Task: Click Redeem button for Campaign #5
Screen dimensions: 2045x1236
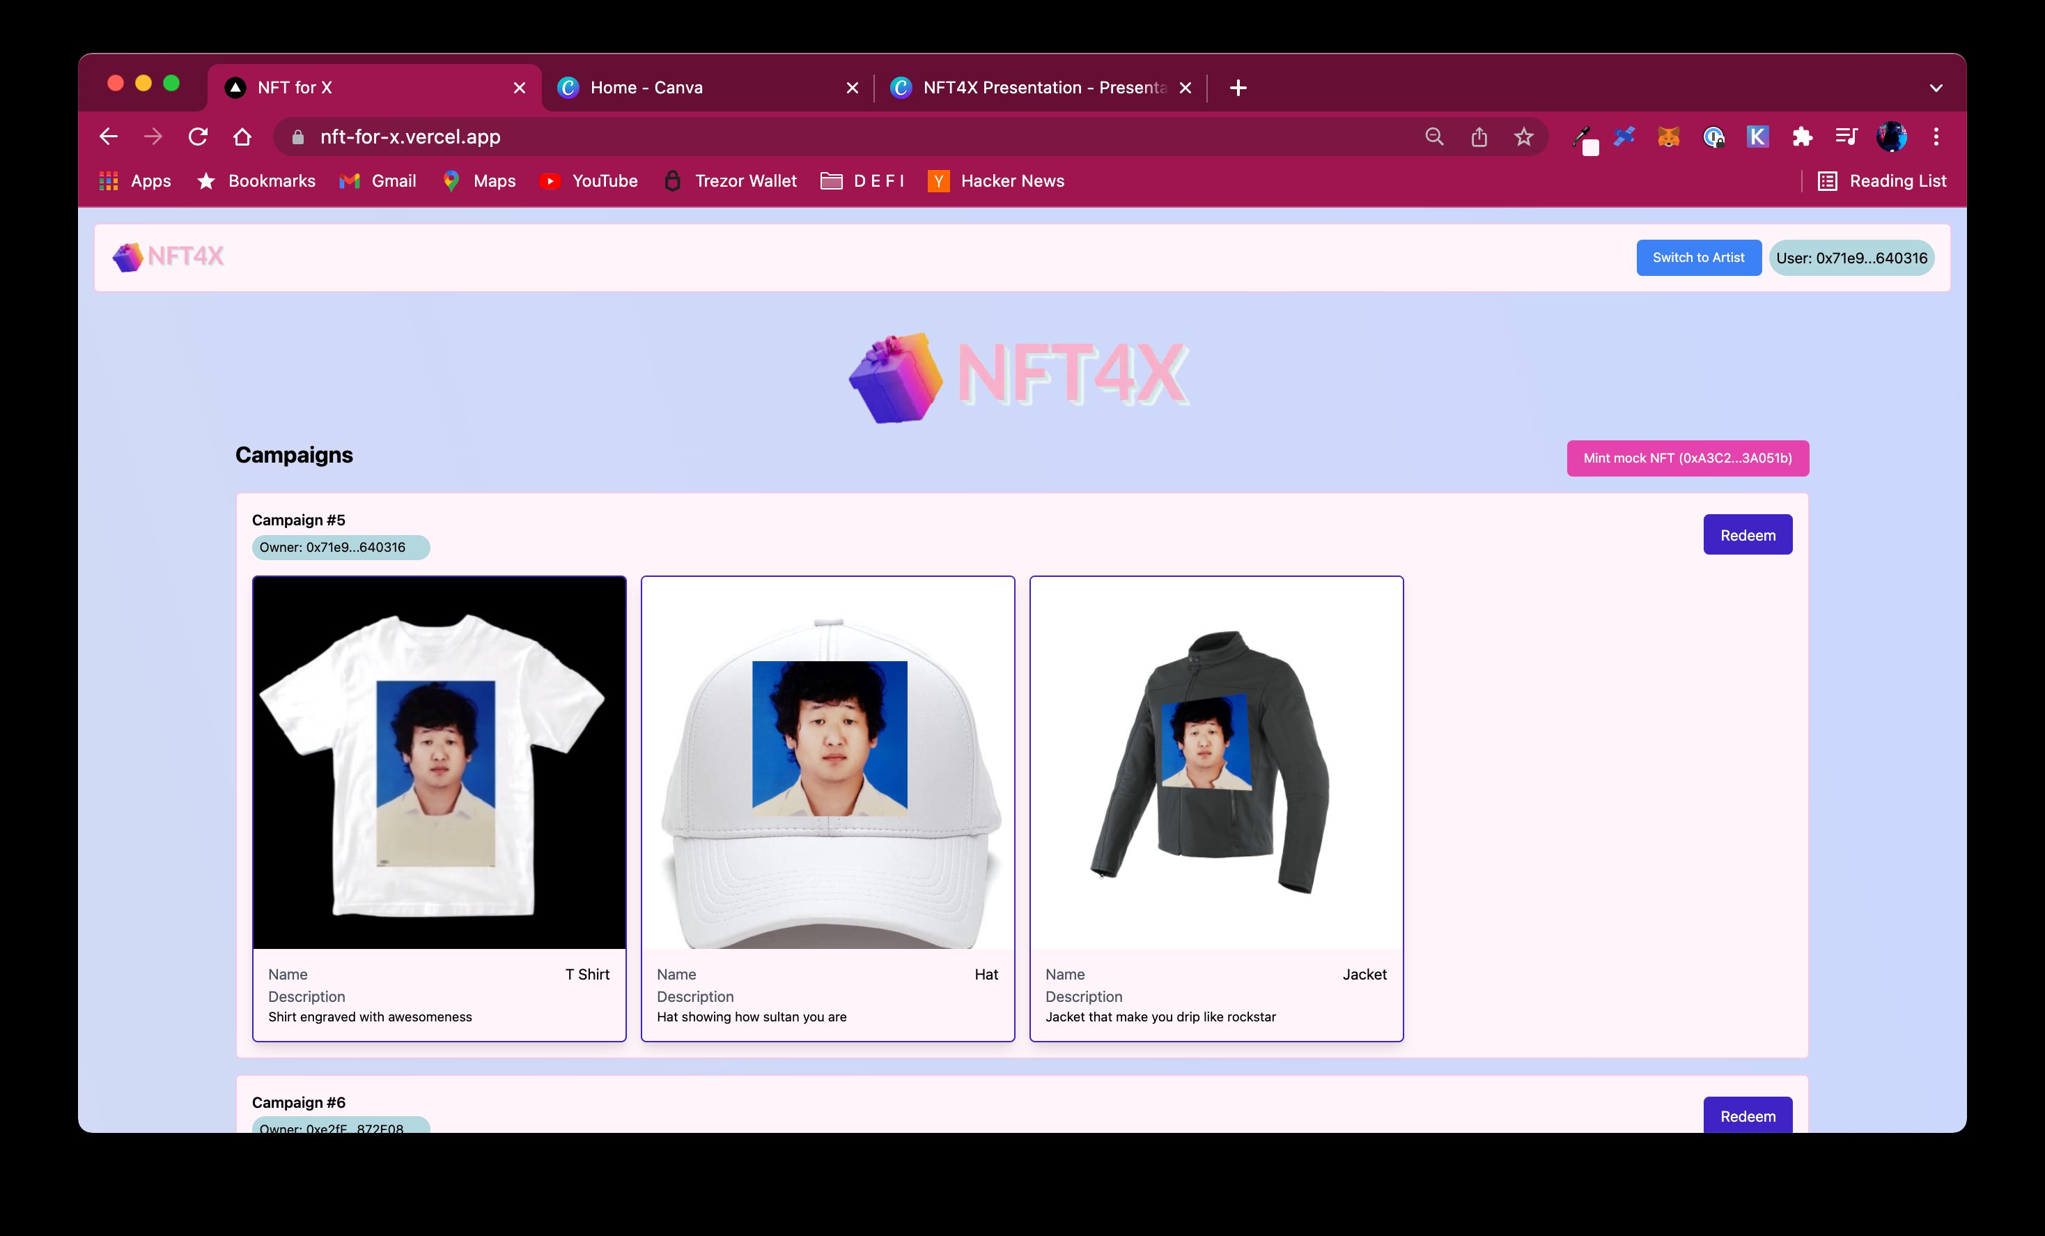Action: 1747,534
